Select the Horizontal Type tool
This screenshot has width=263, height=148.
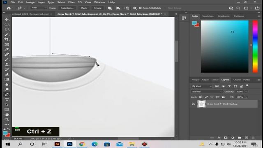click(7, 99)
